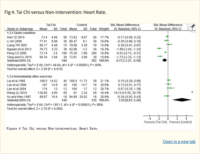Click the green marker for Lan et al.2004
The image size is (200, 154).
[x=171, y=88]
